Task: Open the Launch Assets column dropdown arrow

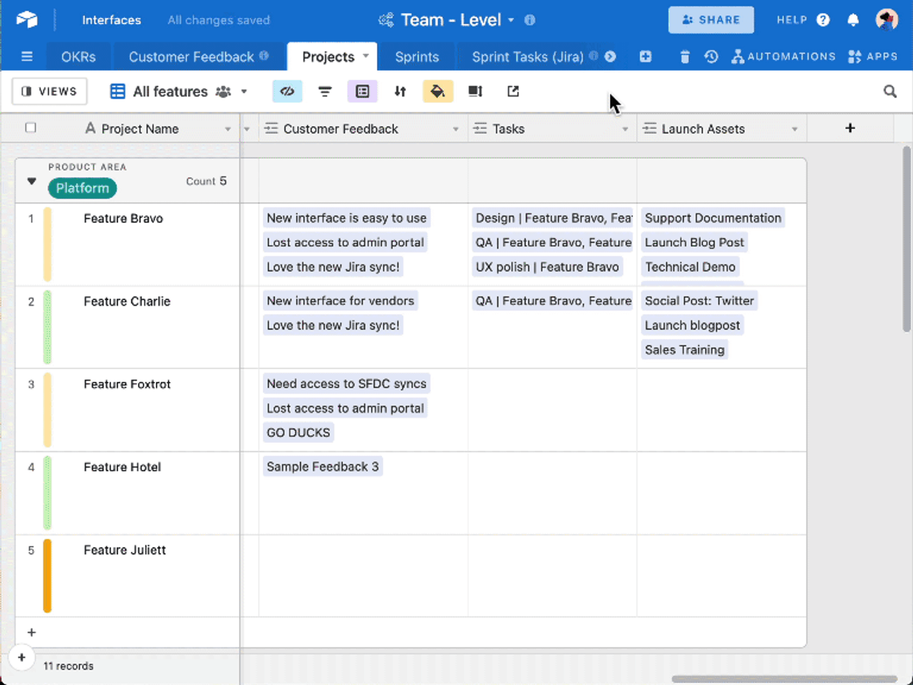Action: pyautogui.click(x=794, y=130)
